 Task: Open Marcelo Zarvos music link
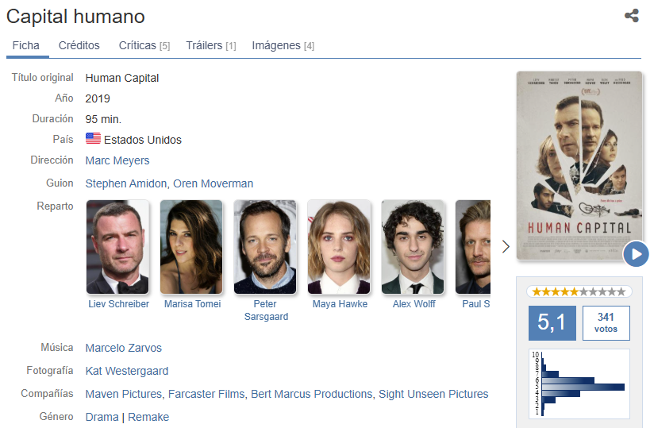tap(124, 348)
